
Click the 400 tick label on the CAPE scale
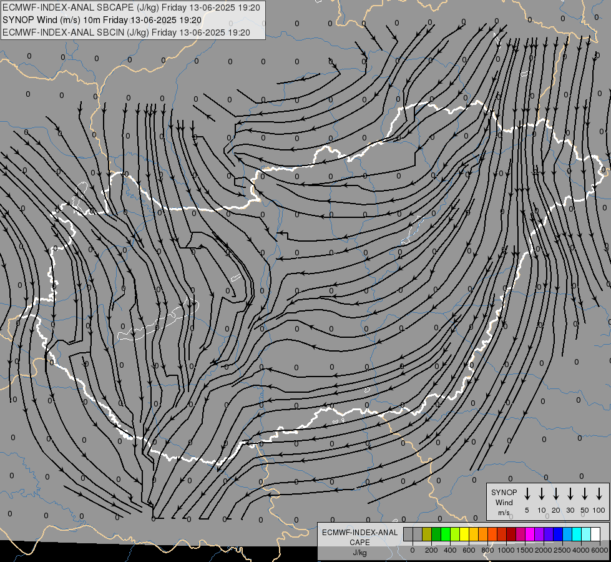(x=450, y=550)
